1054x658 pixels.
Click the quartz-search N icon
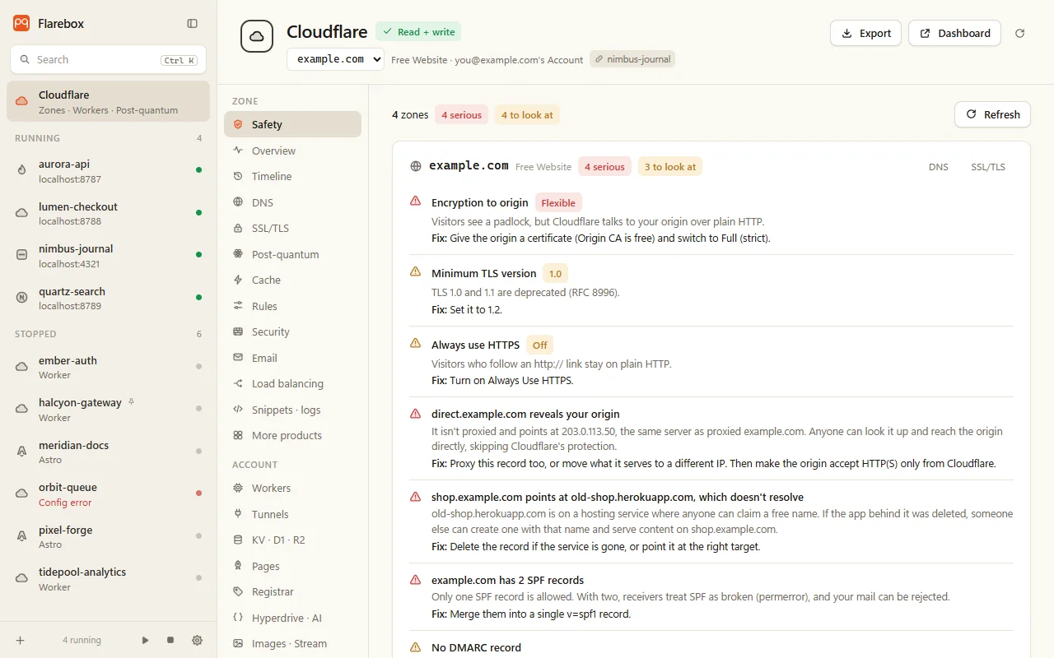pyautogui.click(x=22, y=298)
